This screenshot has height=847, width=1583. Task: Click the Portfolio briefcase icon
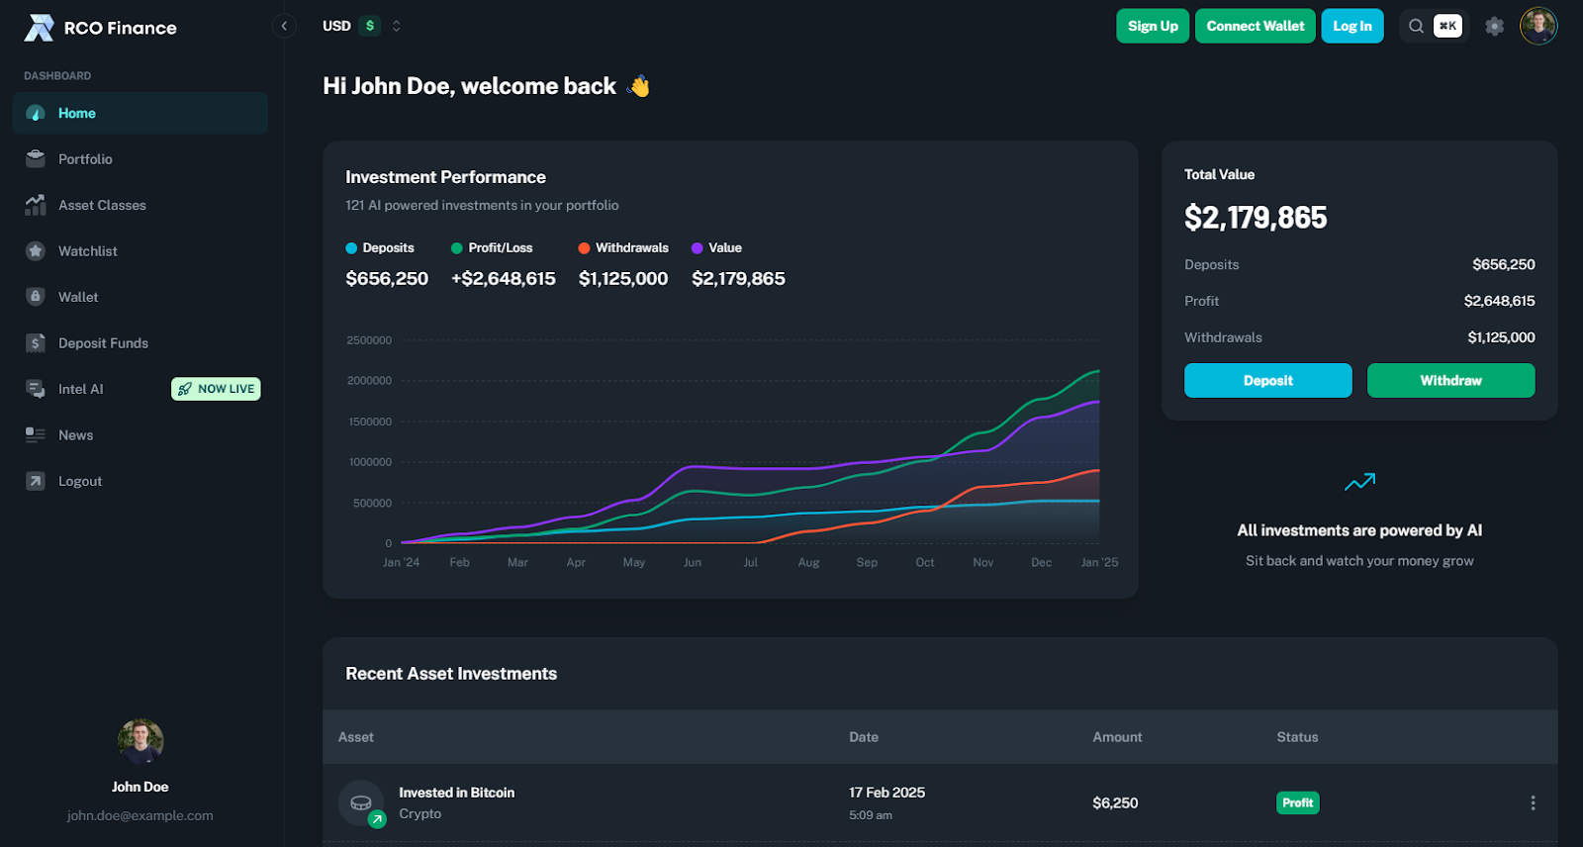36,158
